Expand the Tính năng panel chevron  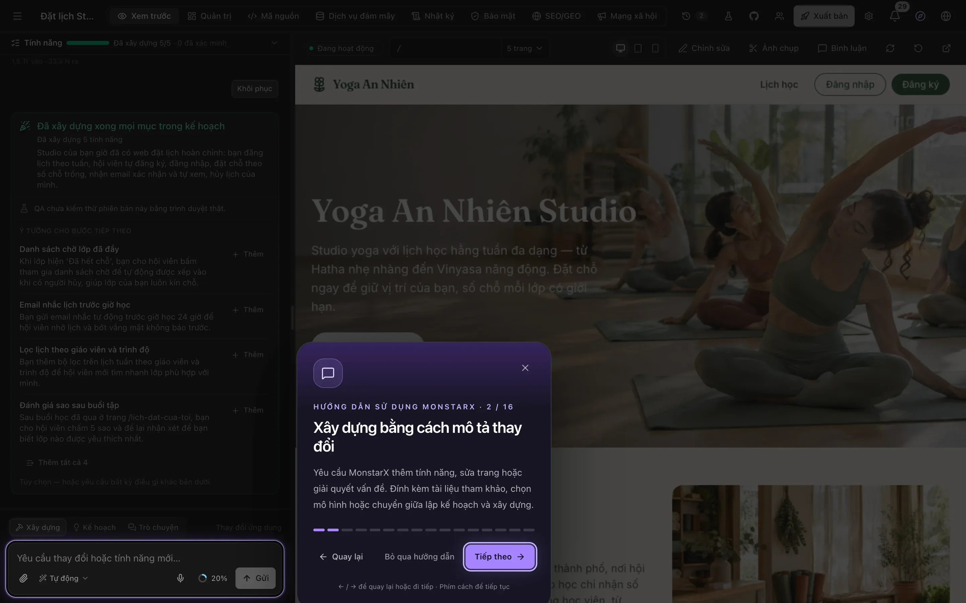274,43
